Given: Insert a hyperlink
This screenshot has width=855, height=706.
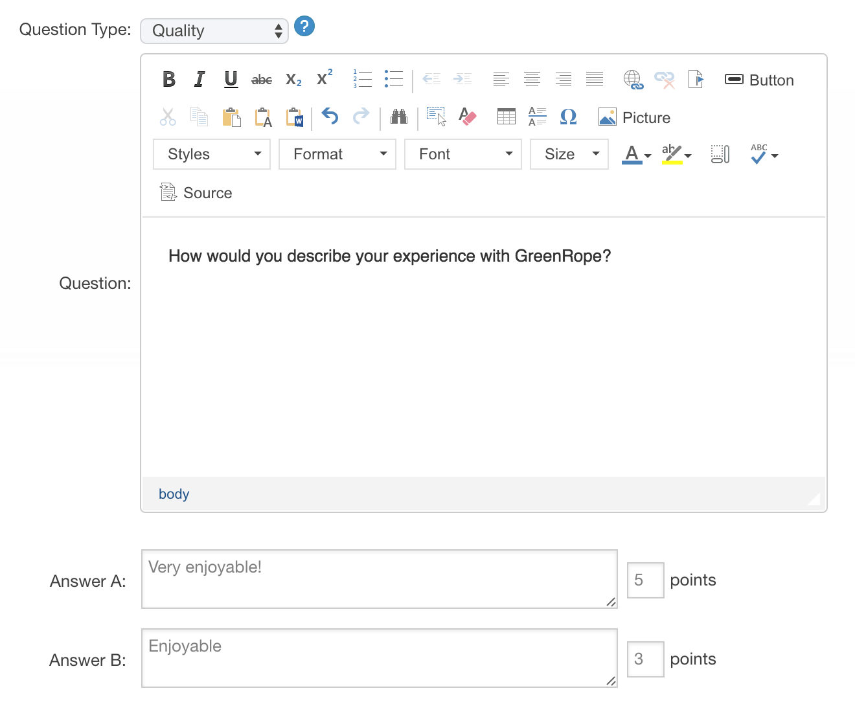Looking at the screenshot, I should pos(633,80).
